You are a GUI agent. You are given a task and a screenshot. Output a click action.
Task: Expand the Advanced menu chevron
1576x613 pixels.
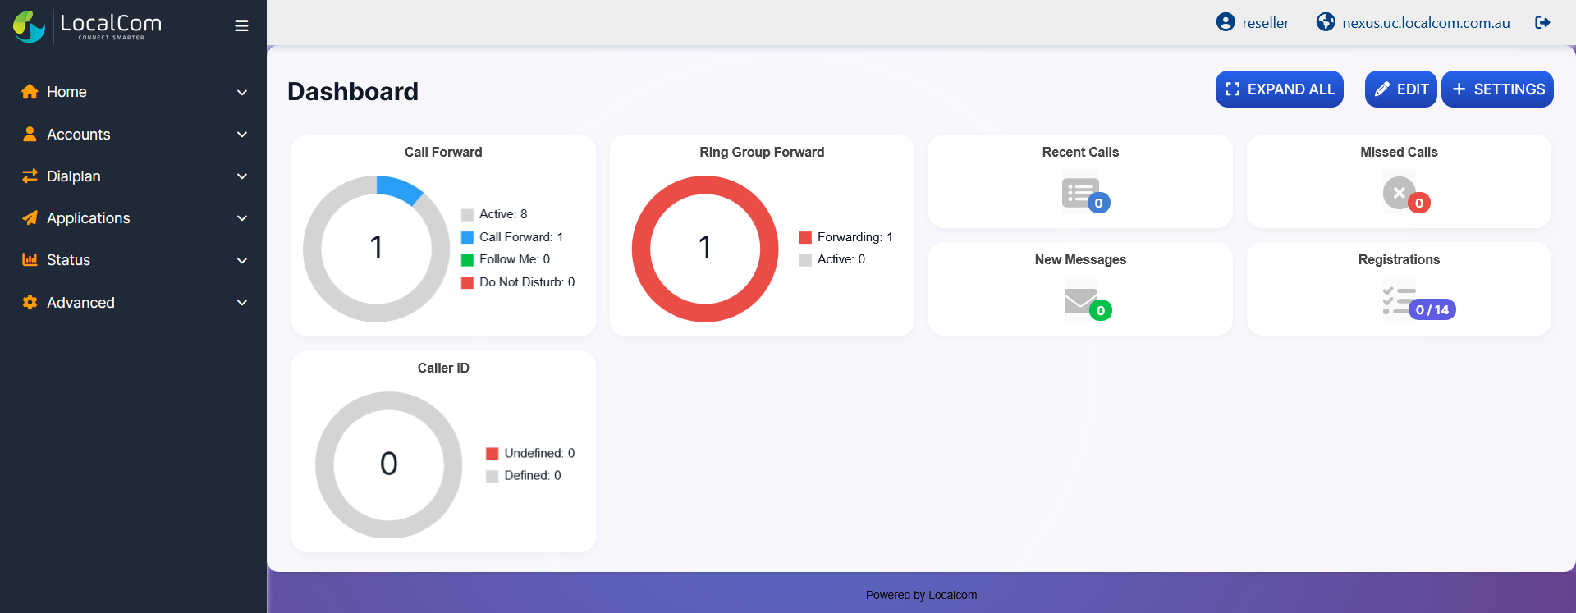(242, 303)
